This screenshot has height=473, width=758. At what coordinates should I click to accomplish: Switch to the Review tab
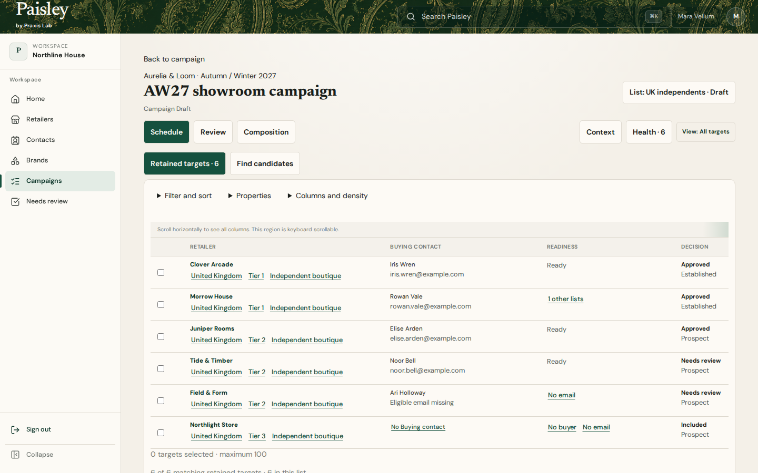coord(213,132)
